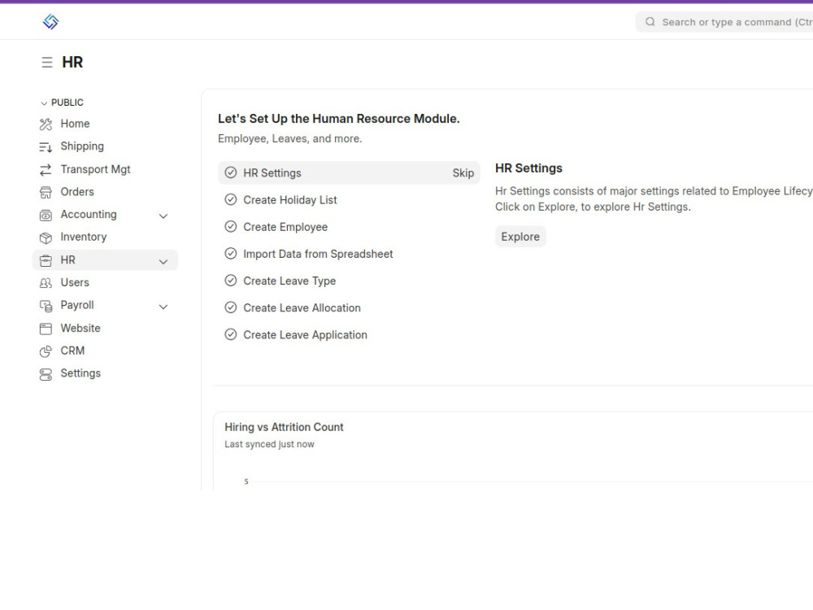Mark the HR Settings step as complete
This screenshot has width=813, height=610.
coord(230,172)
